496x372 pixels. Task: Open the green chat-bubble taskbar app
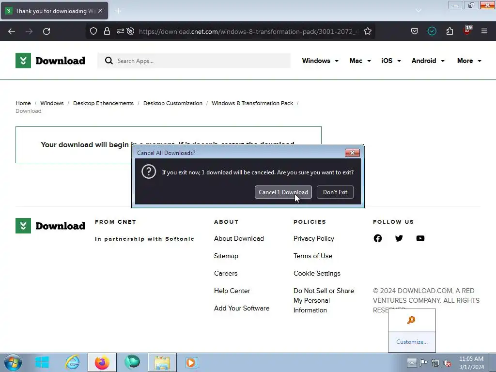(x=132, y=362)
